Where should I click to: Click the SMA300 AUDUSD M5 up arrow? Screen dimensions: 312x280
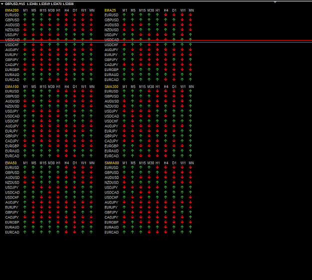(132, 101)
